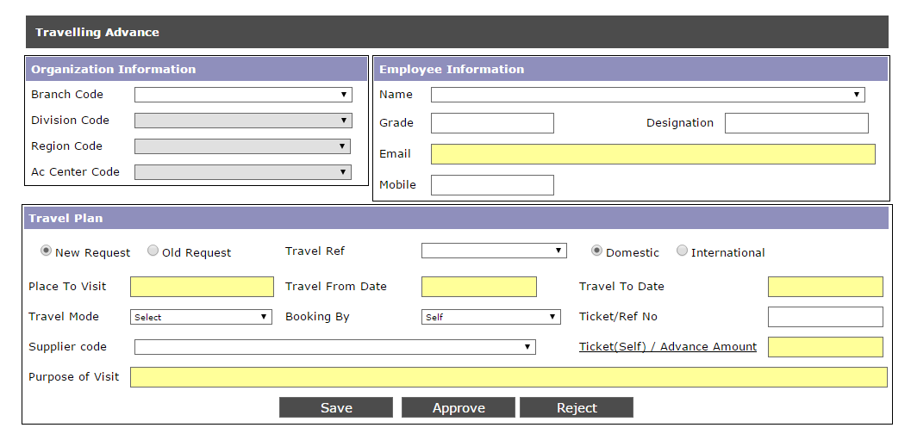Select the New Request radio button
The image size is (911, 434).
[x=46, y=251]
